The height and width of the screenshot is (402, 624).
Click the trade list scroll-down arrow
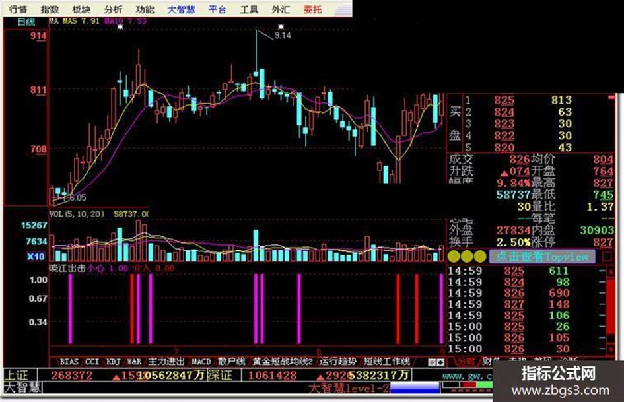point(611,350)
